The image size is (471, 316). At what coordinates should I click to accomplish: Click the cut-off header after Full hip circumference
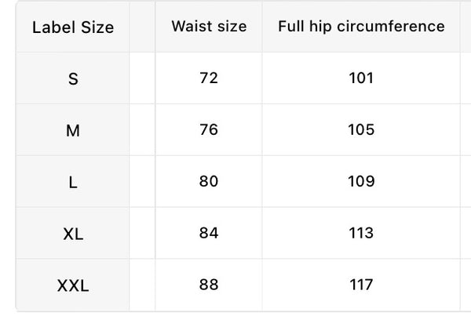pos(466,27)
